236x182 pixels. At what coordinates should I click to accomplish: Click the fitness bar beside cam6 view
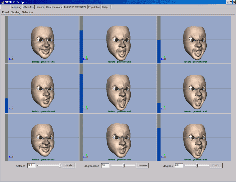(159, 89)
